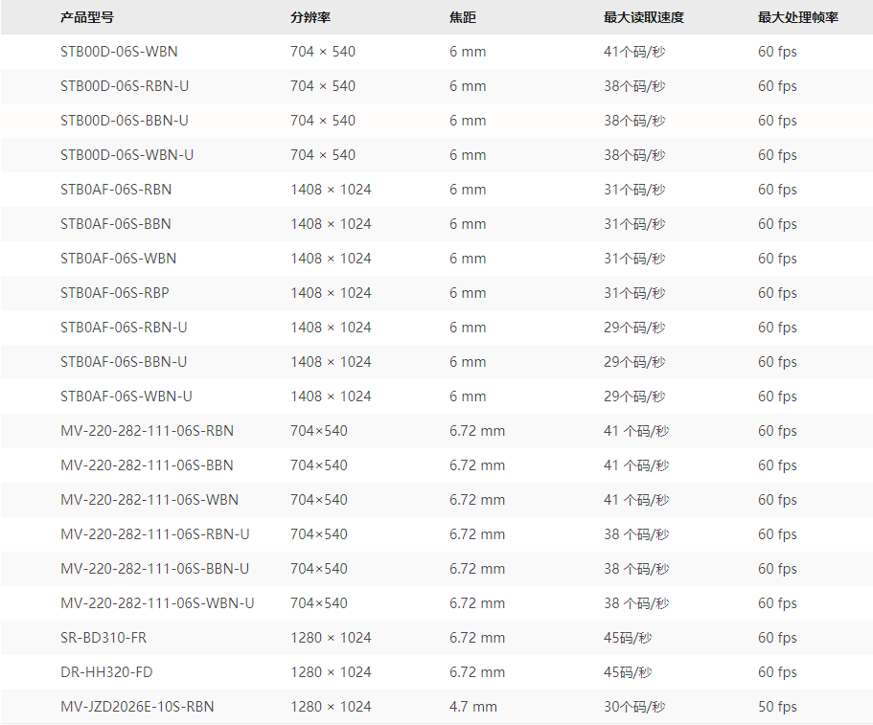The height and width of the screenshot is (725, 873).
Task: Click model MV-220-282-111-06S-RBN
Action: coord(147,431)
